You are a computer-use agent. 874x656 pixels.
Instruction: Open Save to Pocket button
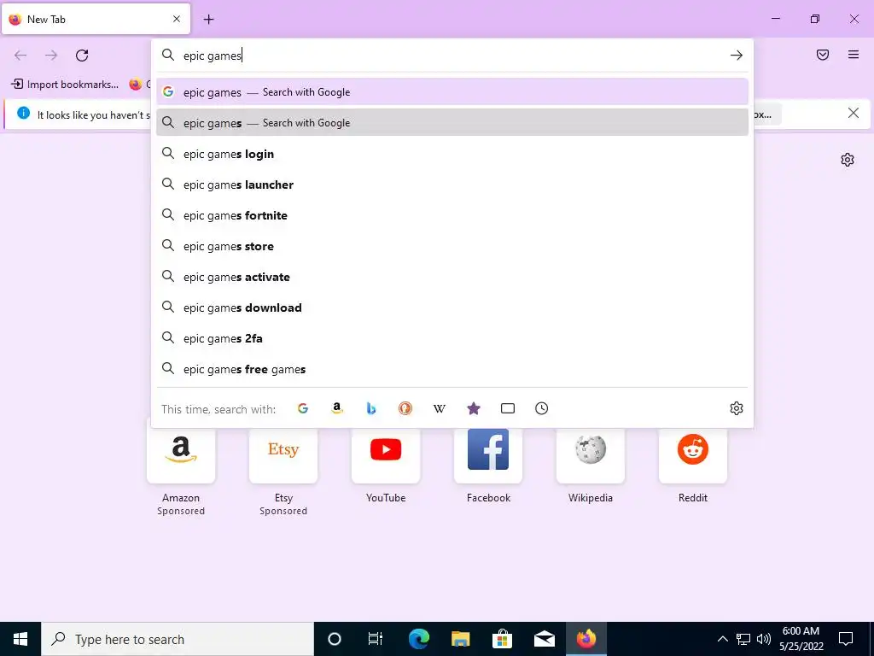(823, 55)
